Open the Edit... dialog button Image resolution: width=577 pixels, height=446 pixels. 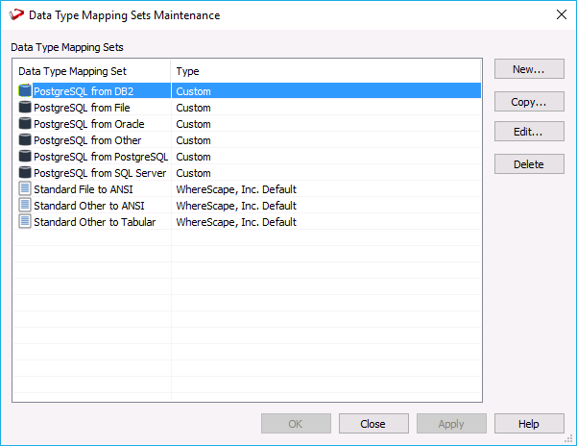pos(528,132)
